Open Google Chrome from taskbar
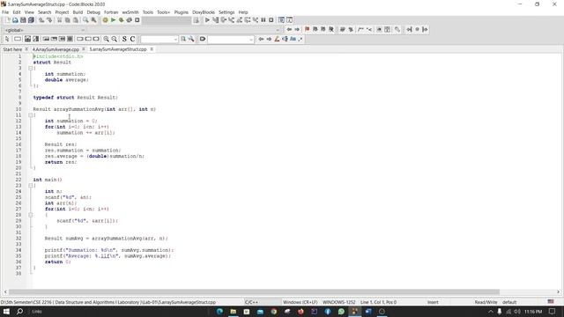Image resolution: width=564 pixels, height=317 pixels. 274,311
